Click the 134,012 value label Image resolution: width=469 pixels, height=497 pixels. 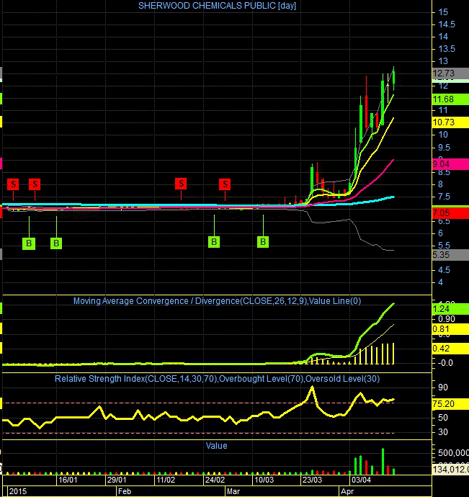450,470
